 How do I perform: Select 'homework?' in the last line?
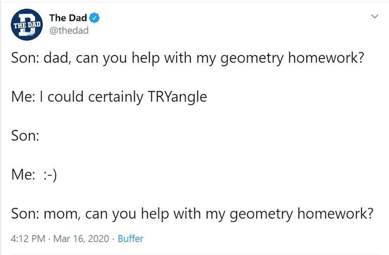pyautogui.click(x=335, y=213)
